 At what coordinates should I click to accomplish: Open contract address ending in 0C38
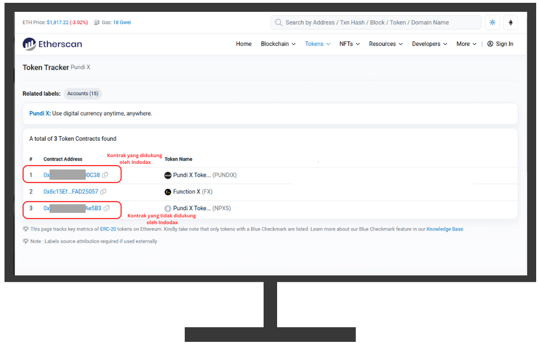tap(72, 175)
